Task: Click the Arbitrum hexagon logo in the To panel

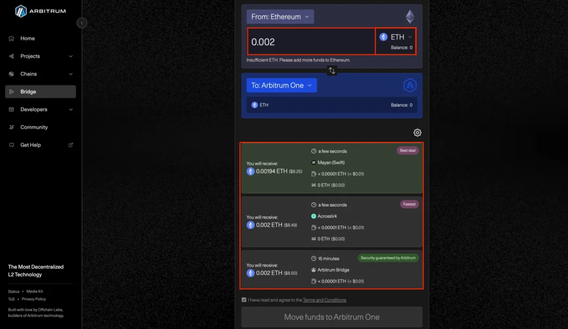Action: (x=410, y=85)
